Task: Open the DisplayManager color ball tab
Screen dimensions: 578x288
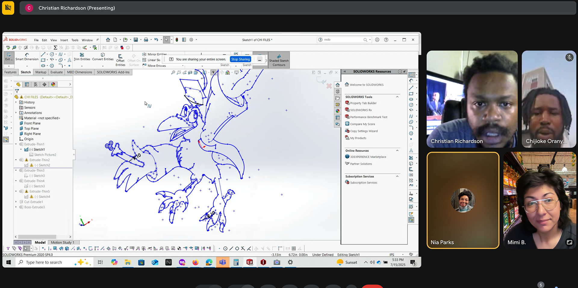Action: (x=53, y=85)
